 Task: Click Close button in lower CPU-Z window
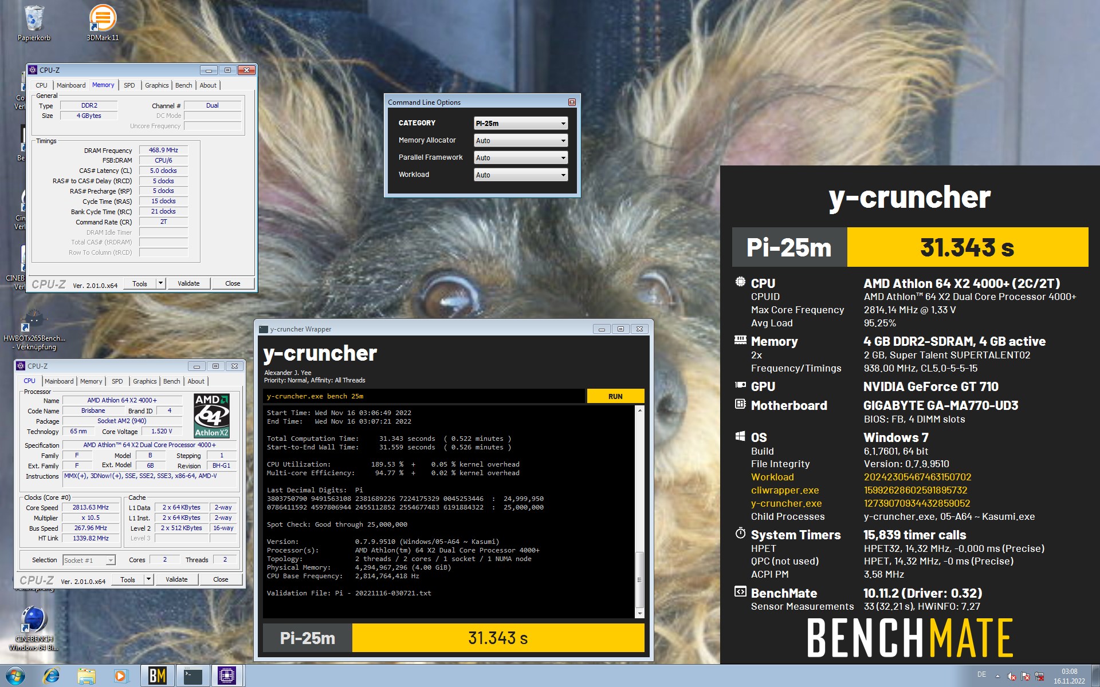(x=221, y=579)
